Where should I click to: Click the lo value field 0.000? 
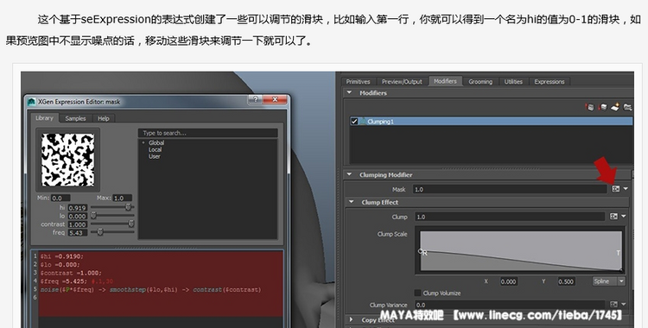[x=77, y=216]
